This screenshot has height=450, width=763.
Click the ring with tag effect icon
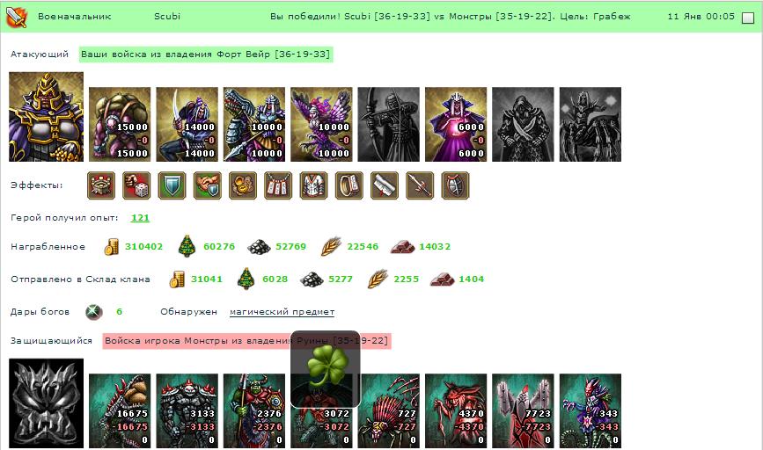point(348,185)
